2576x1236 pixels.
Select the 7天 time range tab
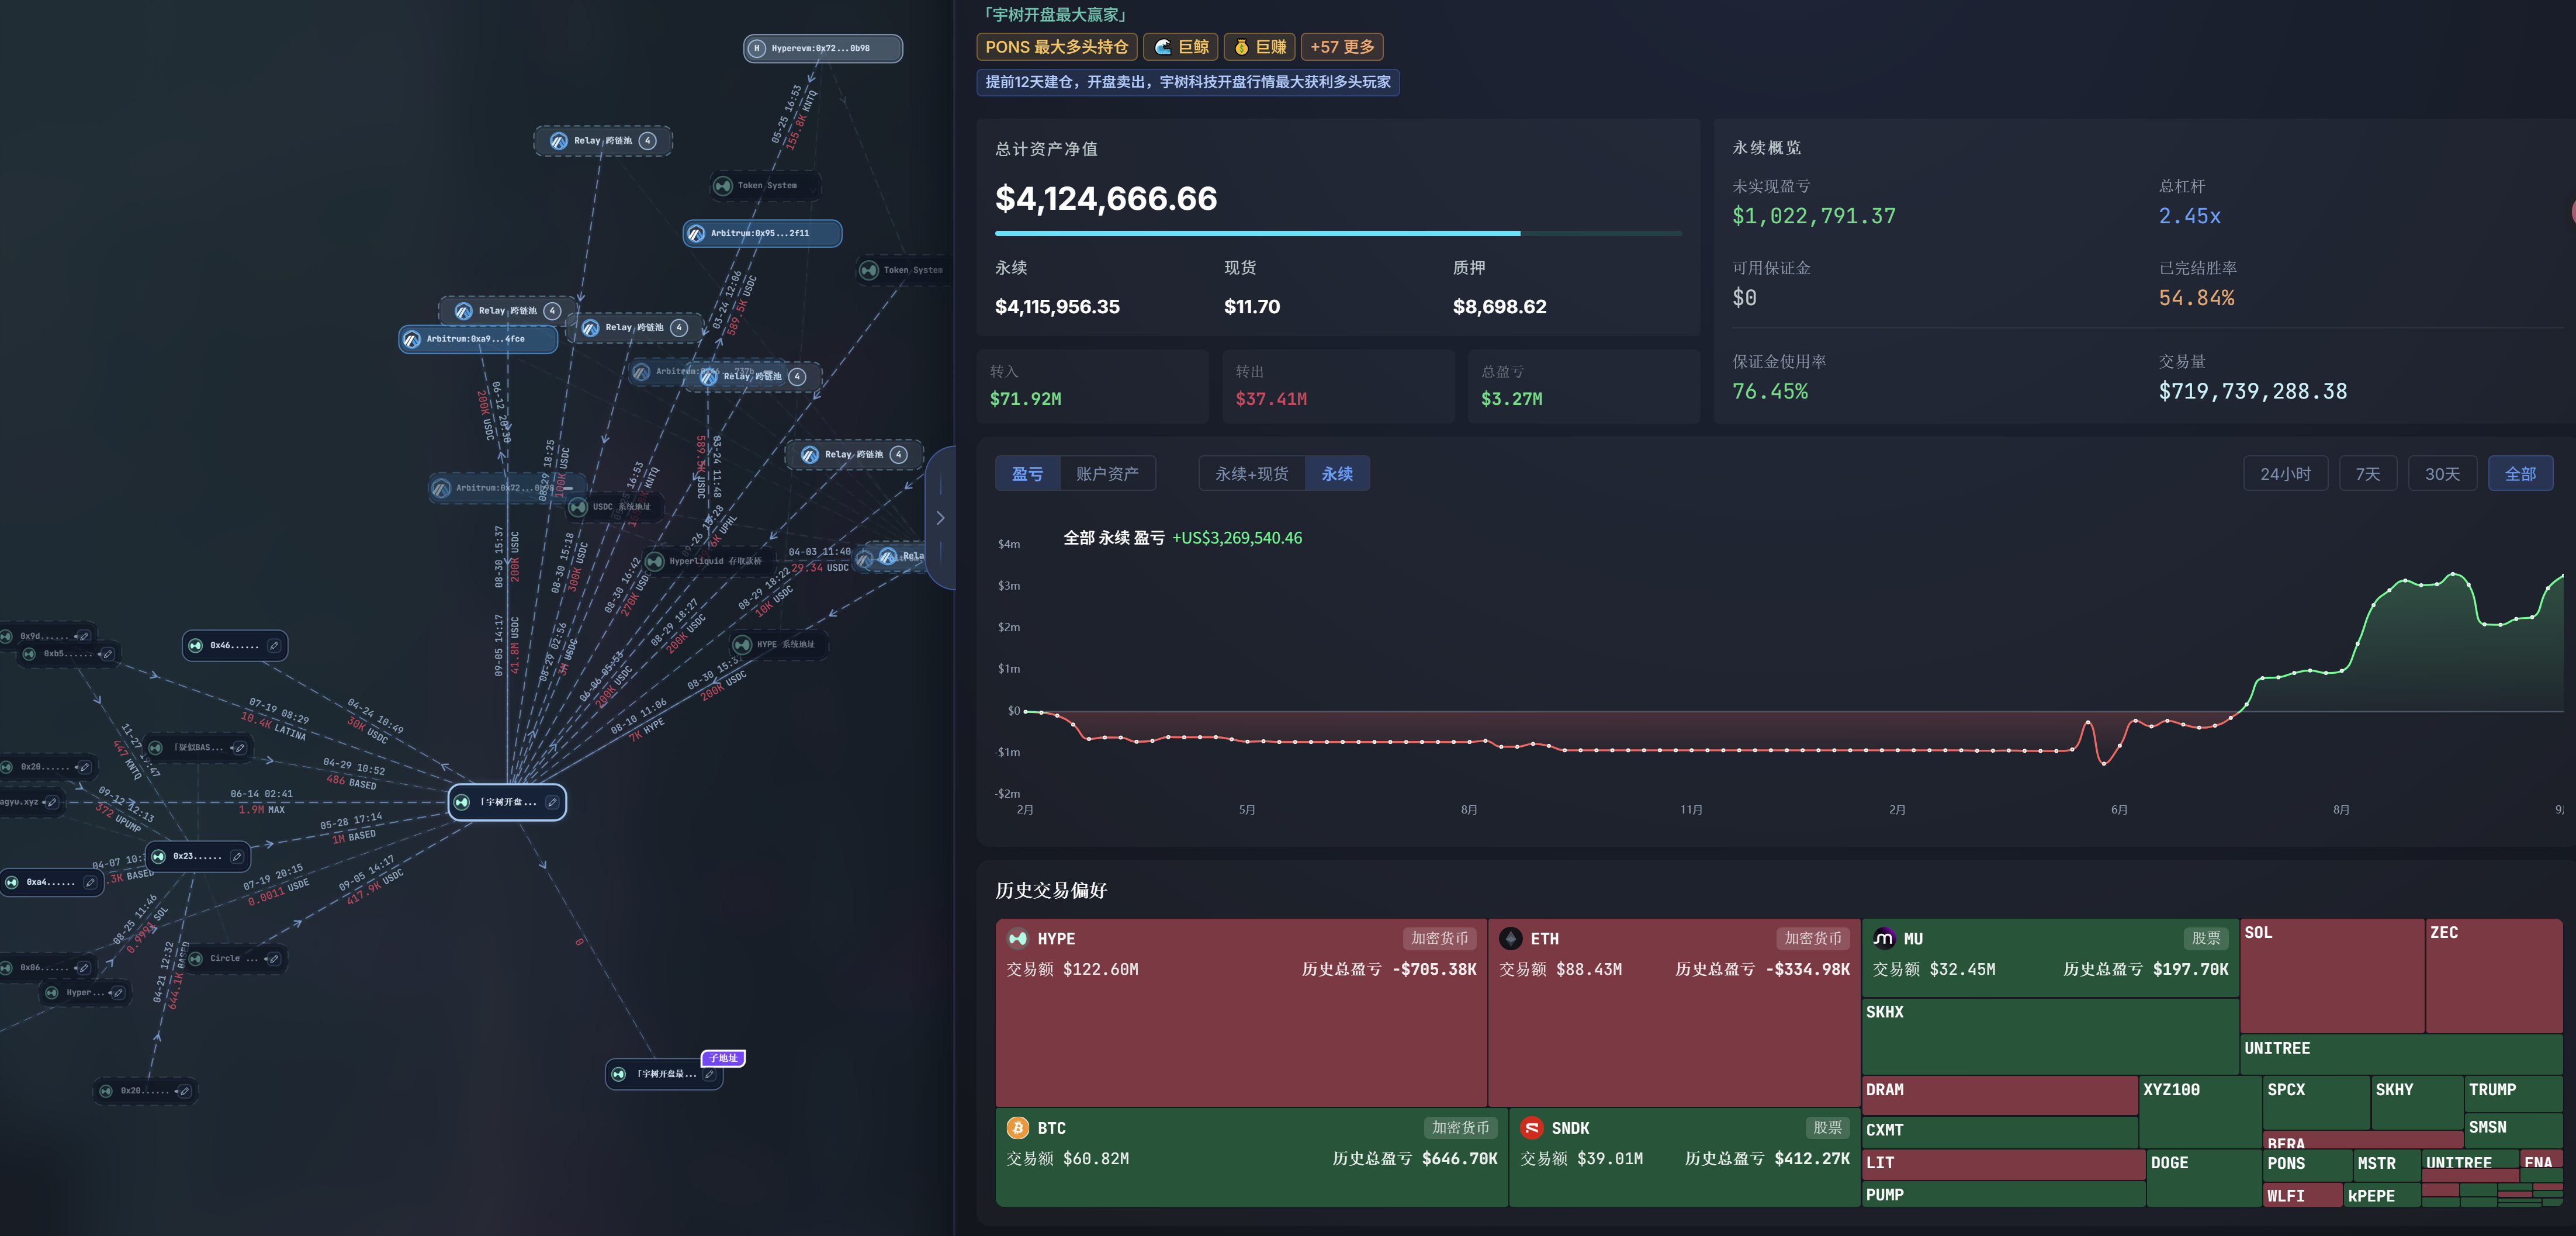[2367, 474]
